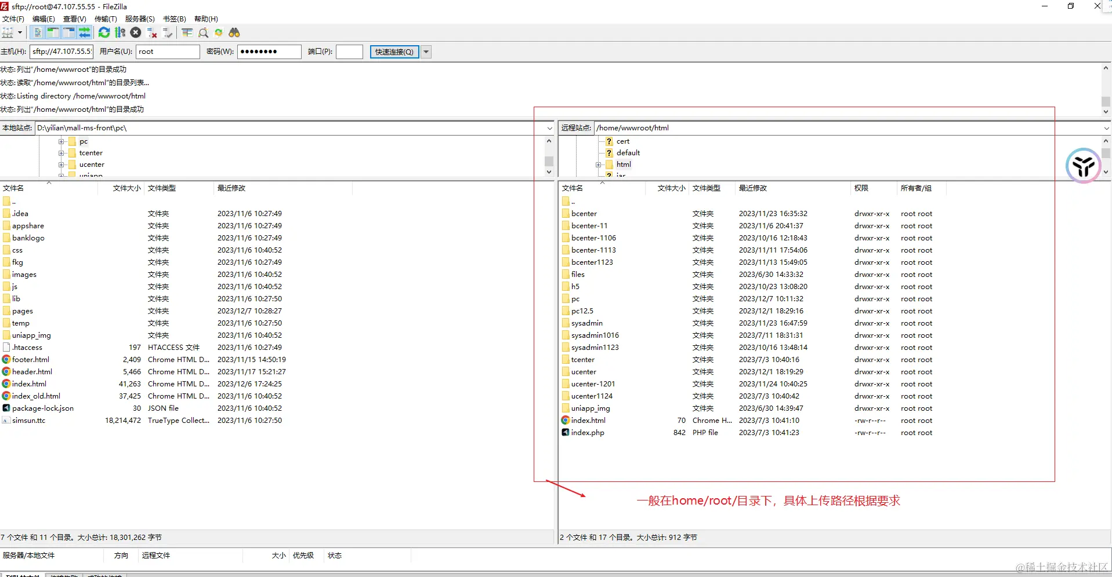Sort remote files by 文件类型 column

pyautogui.click(x=711, y=188)
